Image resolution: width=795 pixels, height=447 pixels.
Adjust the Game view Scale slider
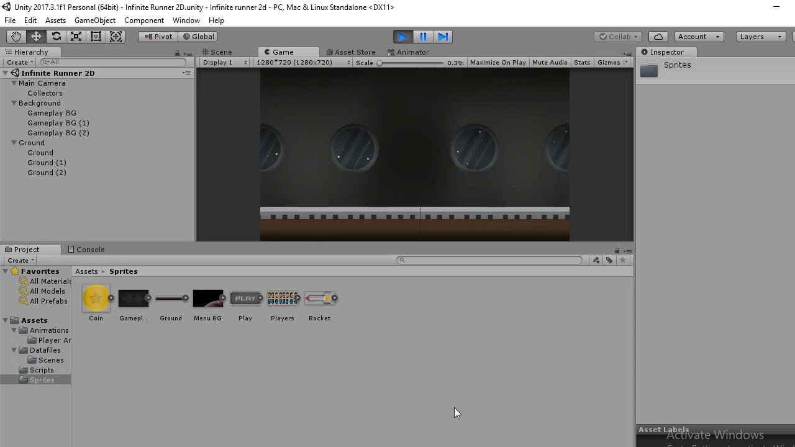411,63
